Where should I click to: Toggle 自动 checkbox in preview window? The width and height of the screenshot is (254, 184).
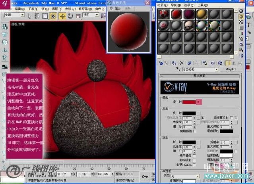(x=111, y=9)
